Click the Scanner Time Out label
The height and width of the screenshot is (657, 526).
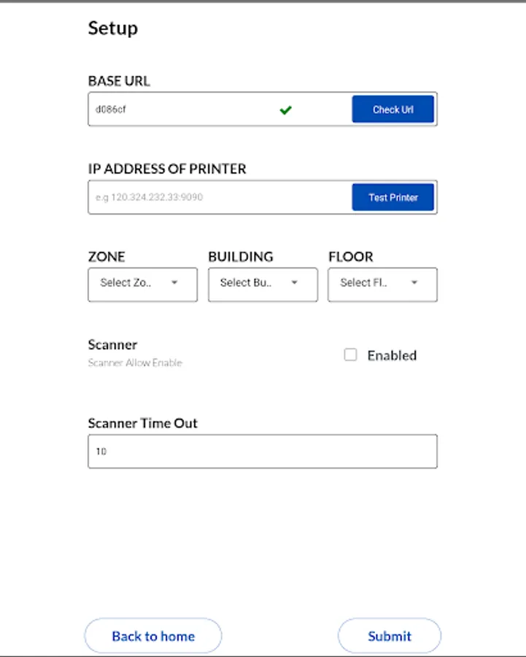(143, 423)
